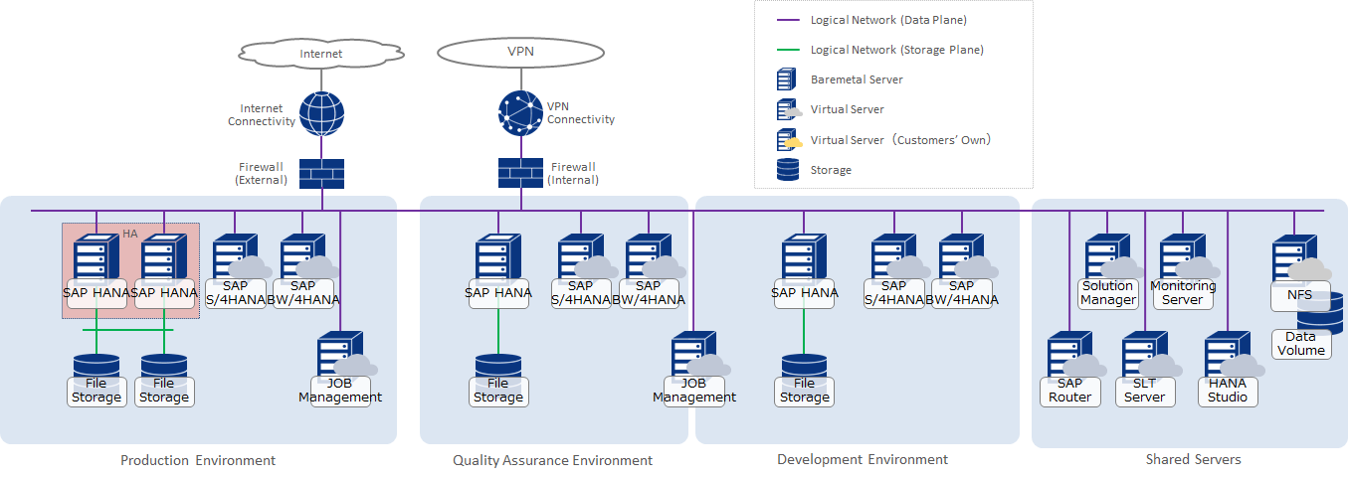Click the SLT Server icon
1348x479 pixels.
coord(1150,356)
